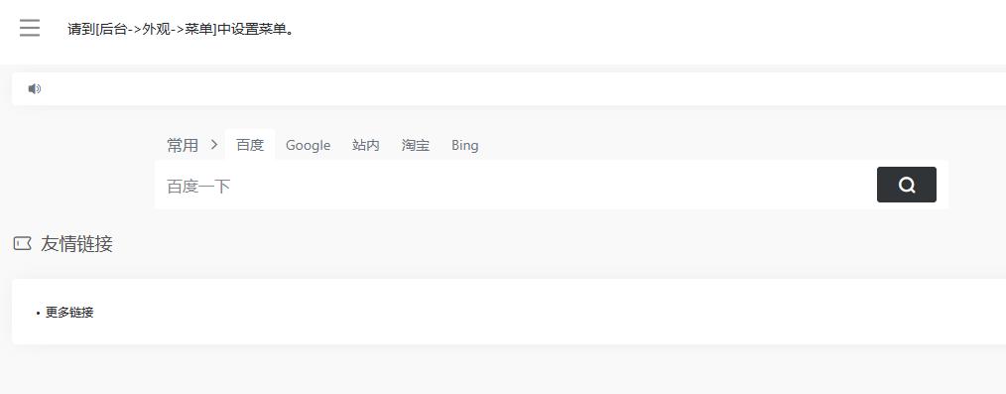The image size is (1006, 394).
Task: Click the gray page background below the links panel
Action: click(x=503, y=369)
